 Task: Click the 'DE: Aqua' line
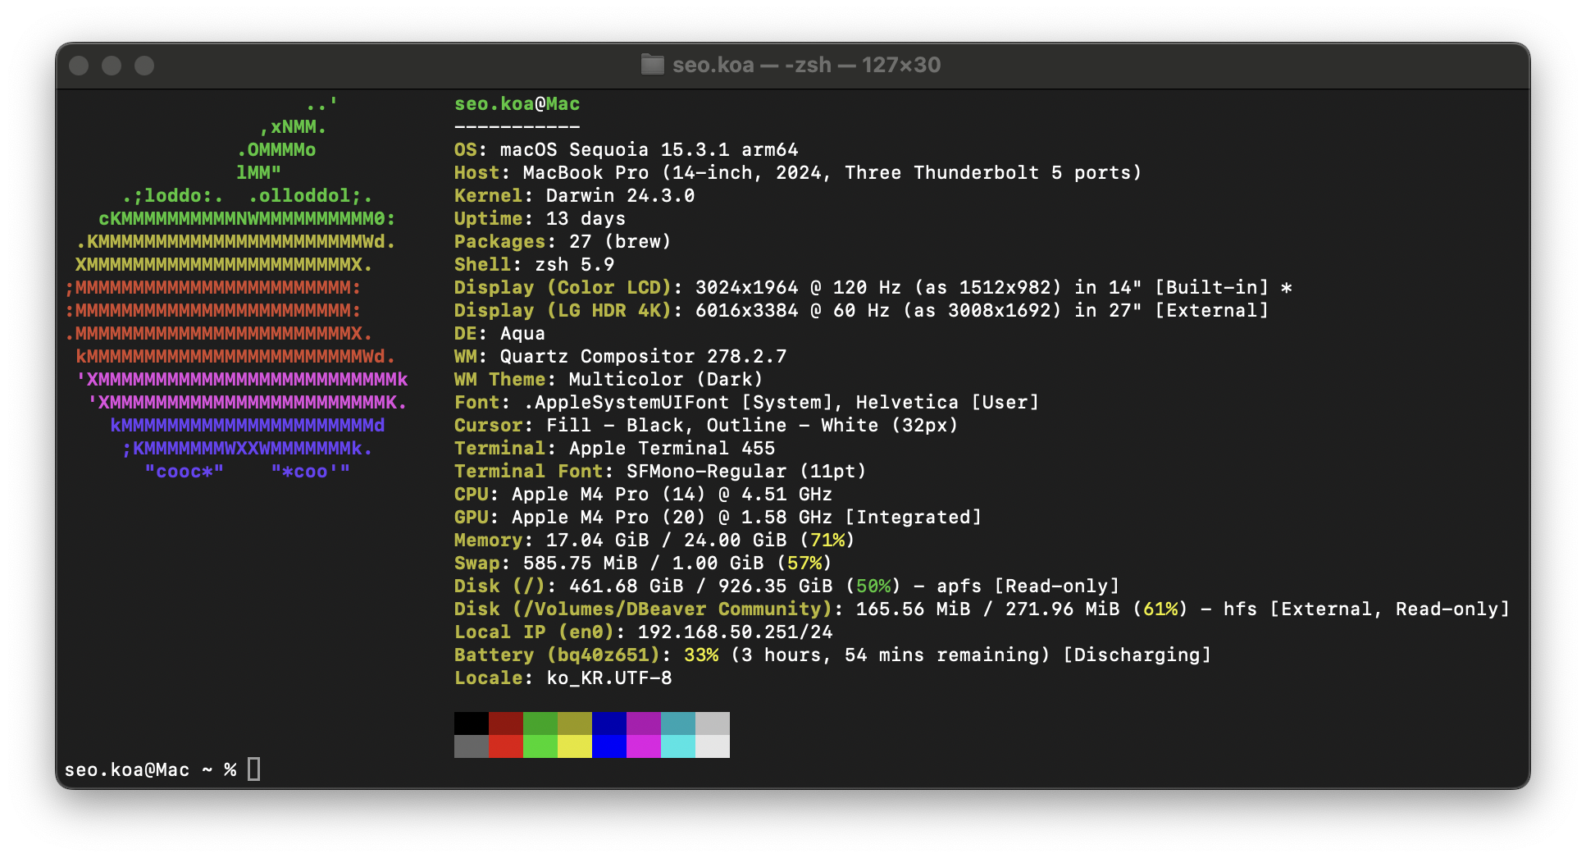(x=500, y=334)
